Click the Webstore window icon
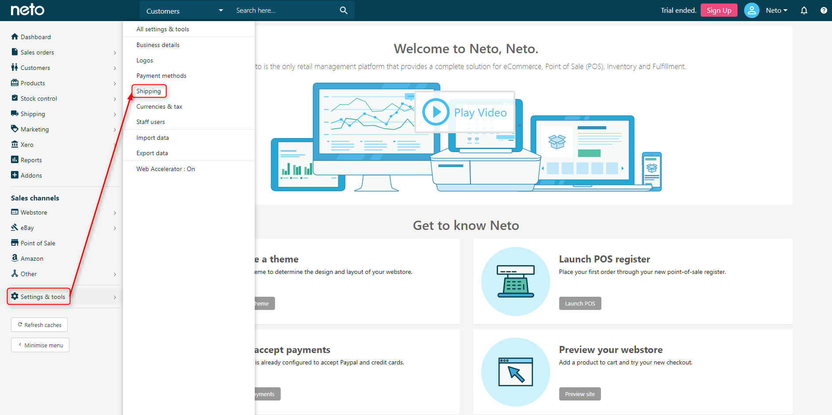832x415 pixels. coord(14,212)
